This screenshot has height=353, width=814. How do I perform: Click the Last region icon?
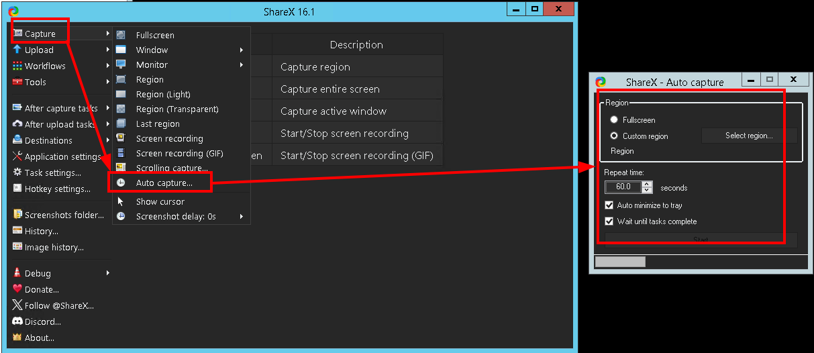121,123
